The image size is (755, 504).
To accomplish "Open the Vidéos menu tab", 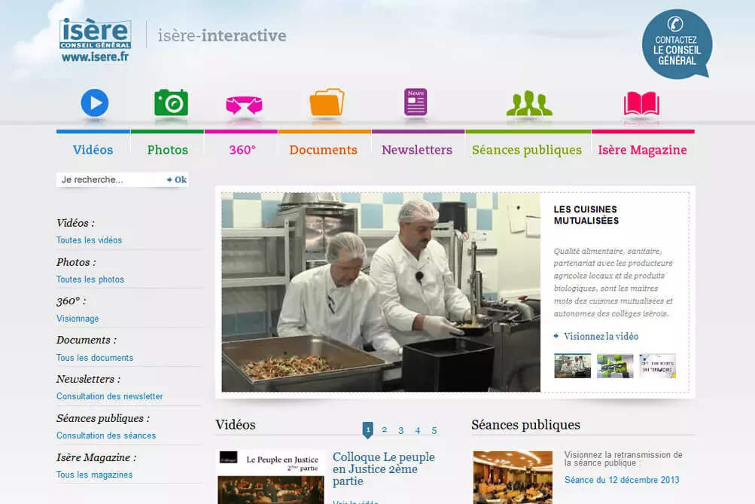I will tap(93, 150).
